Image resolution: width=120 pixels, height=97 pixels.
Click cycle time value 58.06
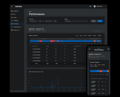[x=75, y=55]
